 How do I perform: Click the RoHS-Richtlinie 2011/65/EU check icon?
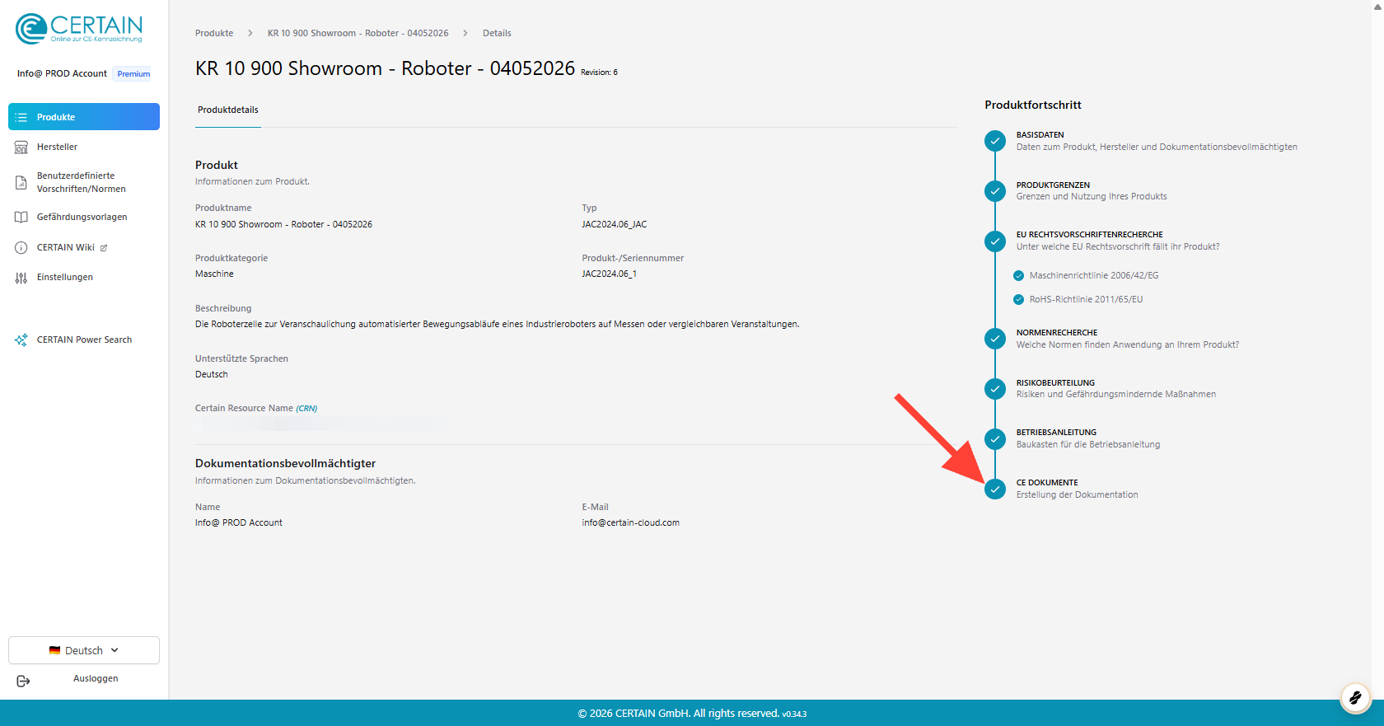[x=1019, y=300]
